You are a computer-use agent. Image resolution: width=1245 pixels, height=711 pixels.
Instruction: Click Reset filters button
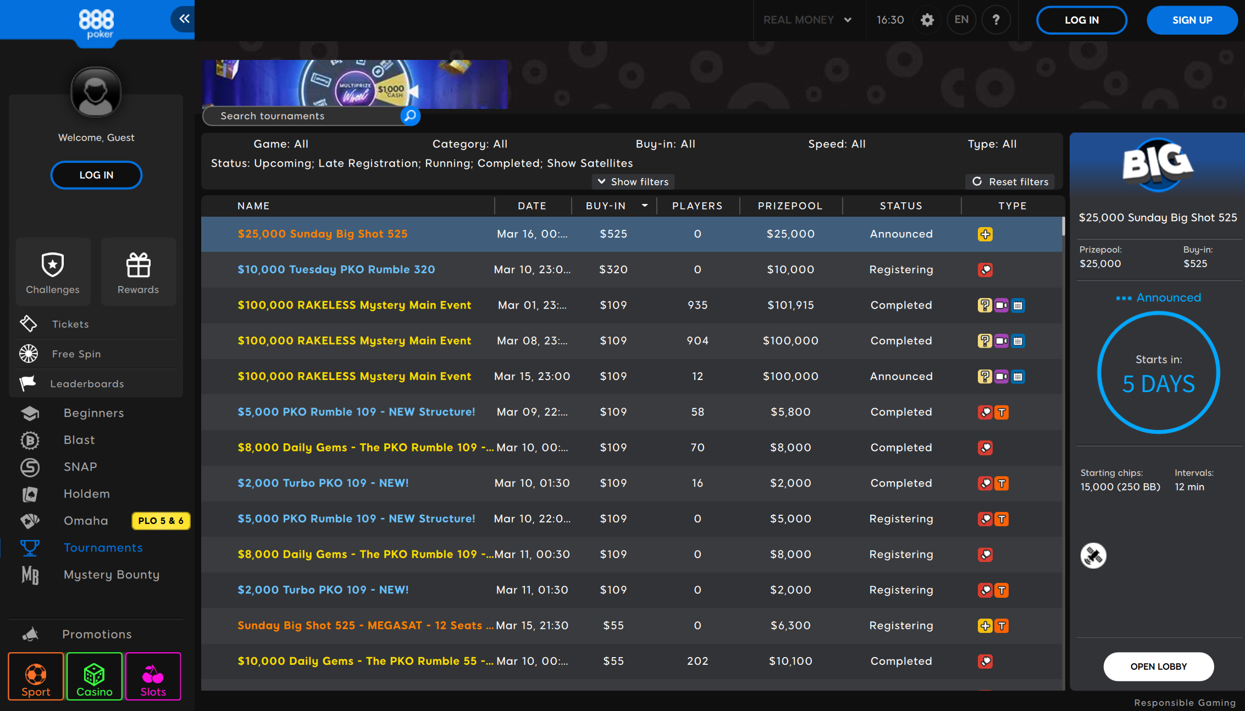pyautogui.click(x=1010, y=182)
